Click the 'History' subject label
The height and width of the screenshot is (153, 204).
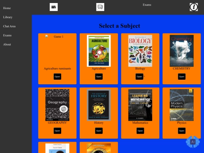(99, 123)
